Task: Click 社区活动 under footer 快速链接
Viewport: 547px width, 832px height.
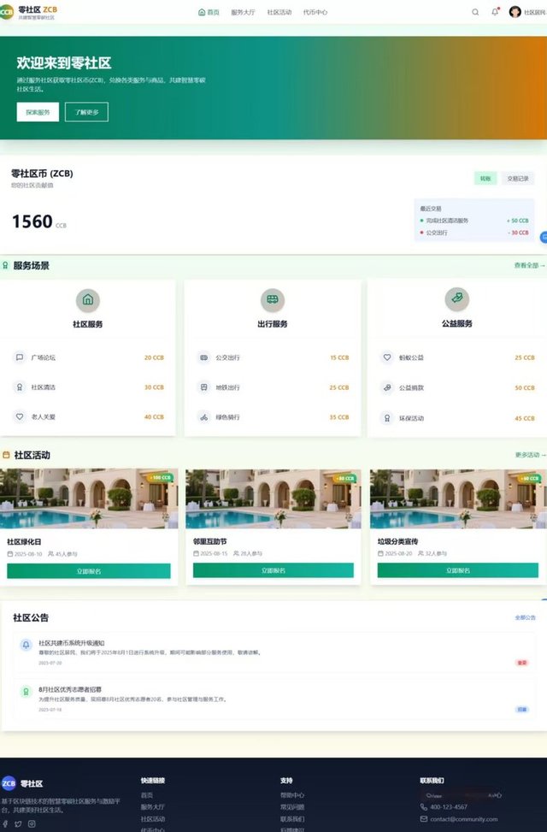Action: pos(153,818)
